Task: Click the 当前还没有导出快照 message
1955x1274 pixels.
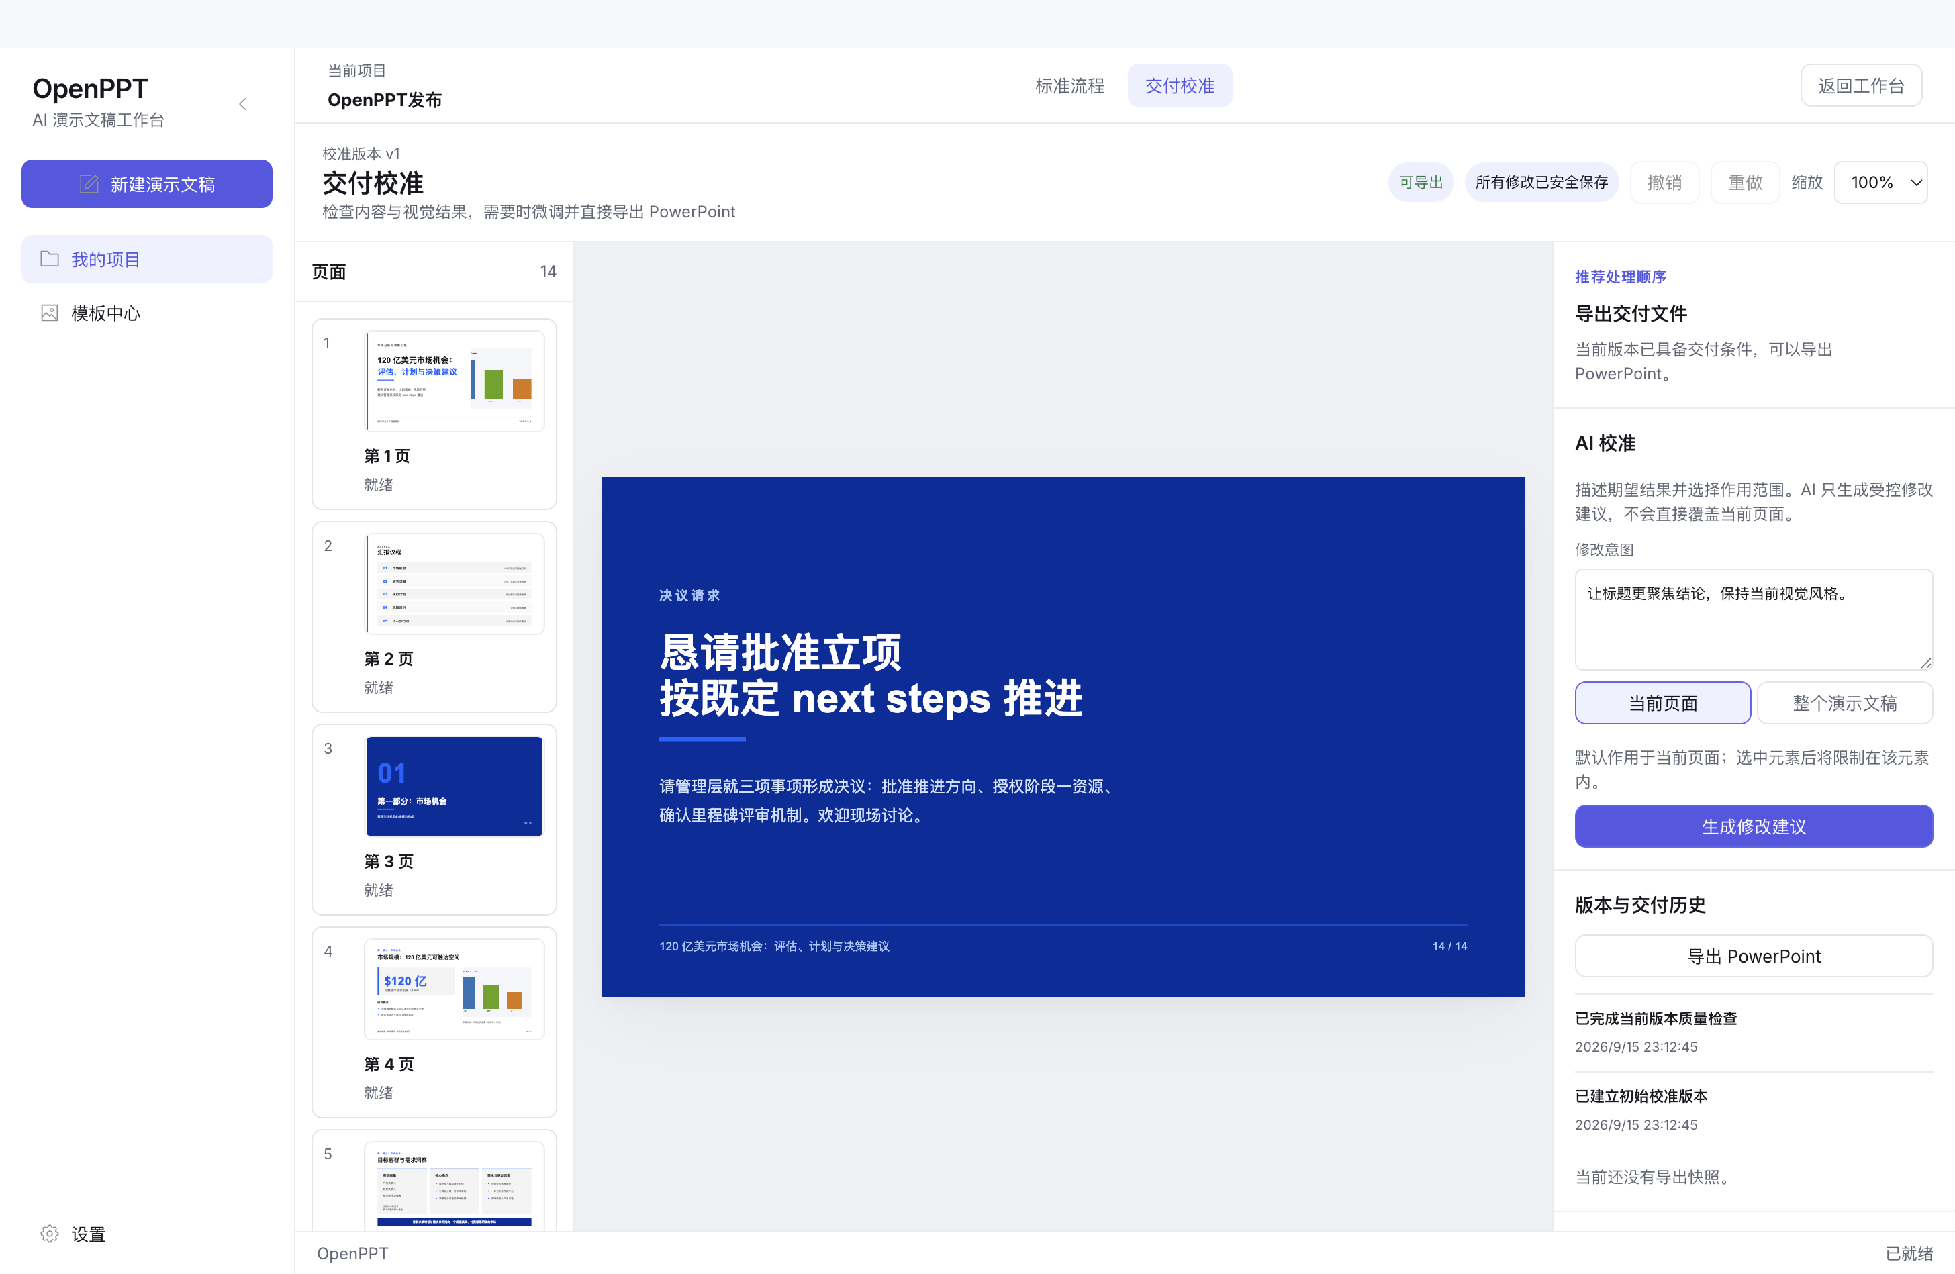Action: point(1655,1177)
